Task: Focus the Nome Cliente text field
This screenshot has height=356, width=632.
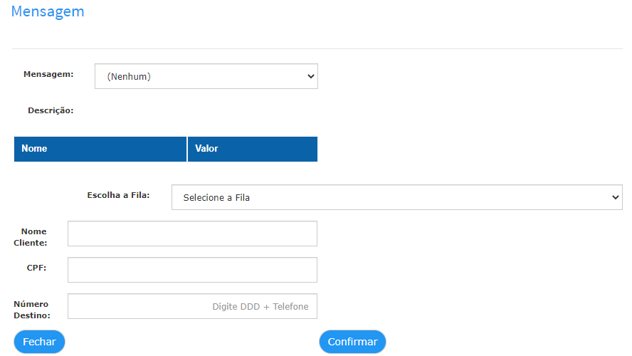Action: [192, 234]
